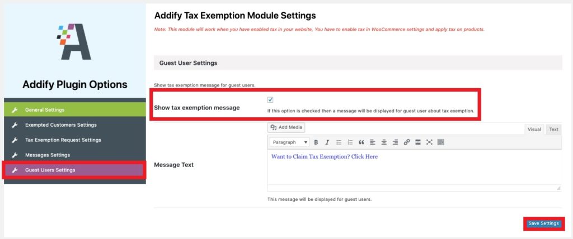Click the Message Text label
Screen dimensions: 573x239
click(x=174, y=165)
